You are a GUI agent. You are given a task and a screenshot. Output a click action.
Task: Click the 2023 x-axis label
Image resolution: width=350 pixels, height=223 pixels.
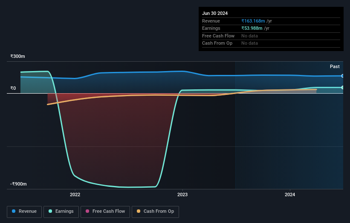[x=182, y=194]
